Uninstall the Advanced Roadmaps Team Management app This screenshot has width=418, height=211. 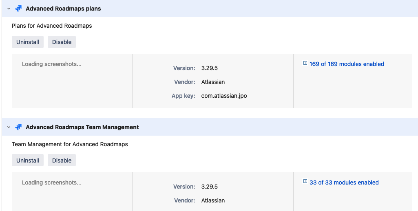point(28,160)
